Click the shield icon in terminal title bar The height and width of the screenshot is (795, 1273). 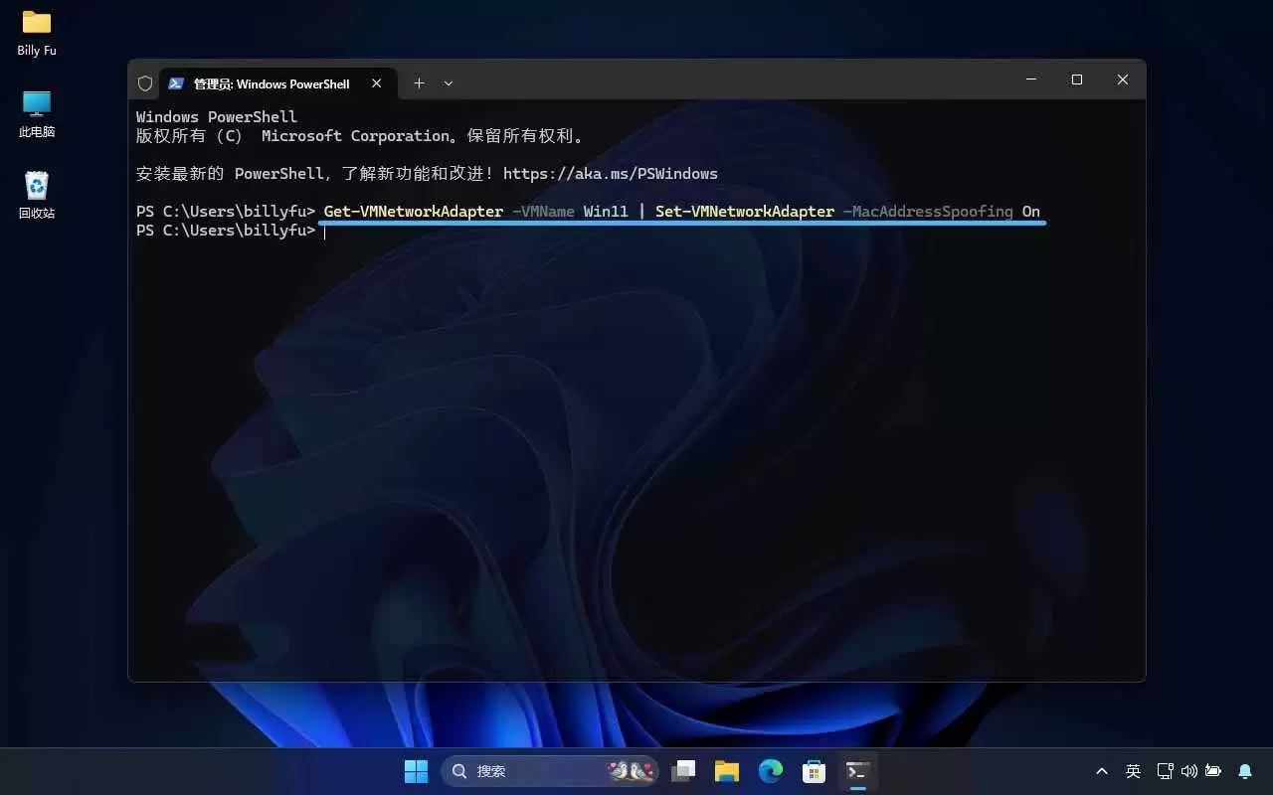coord(145,83)
